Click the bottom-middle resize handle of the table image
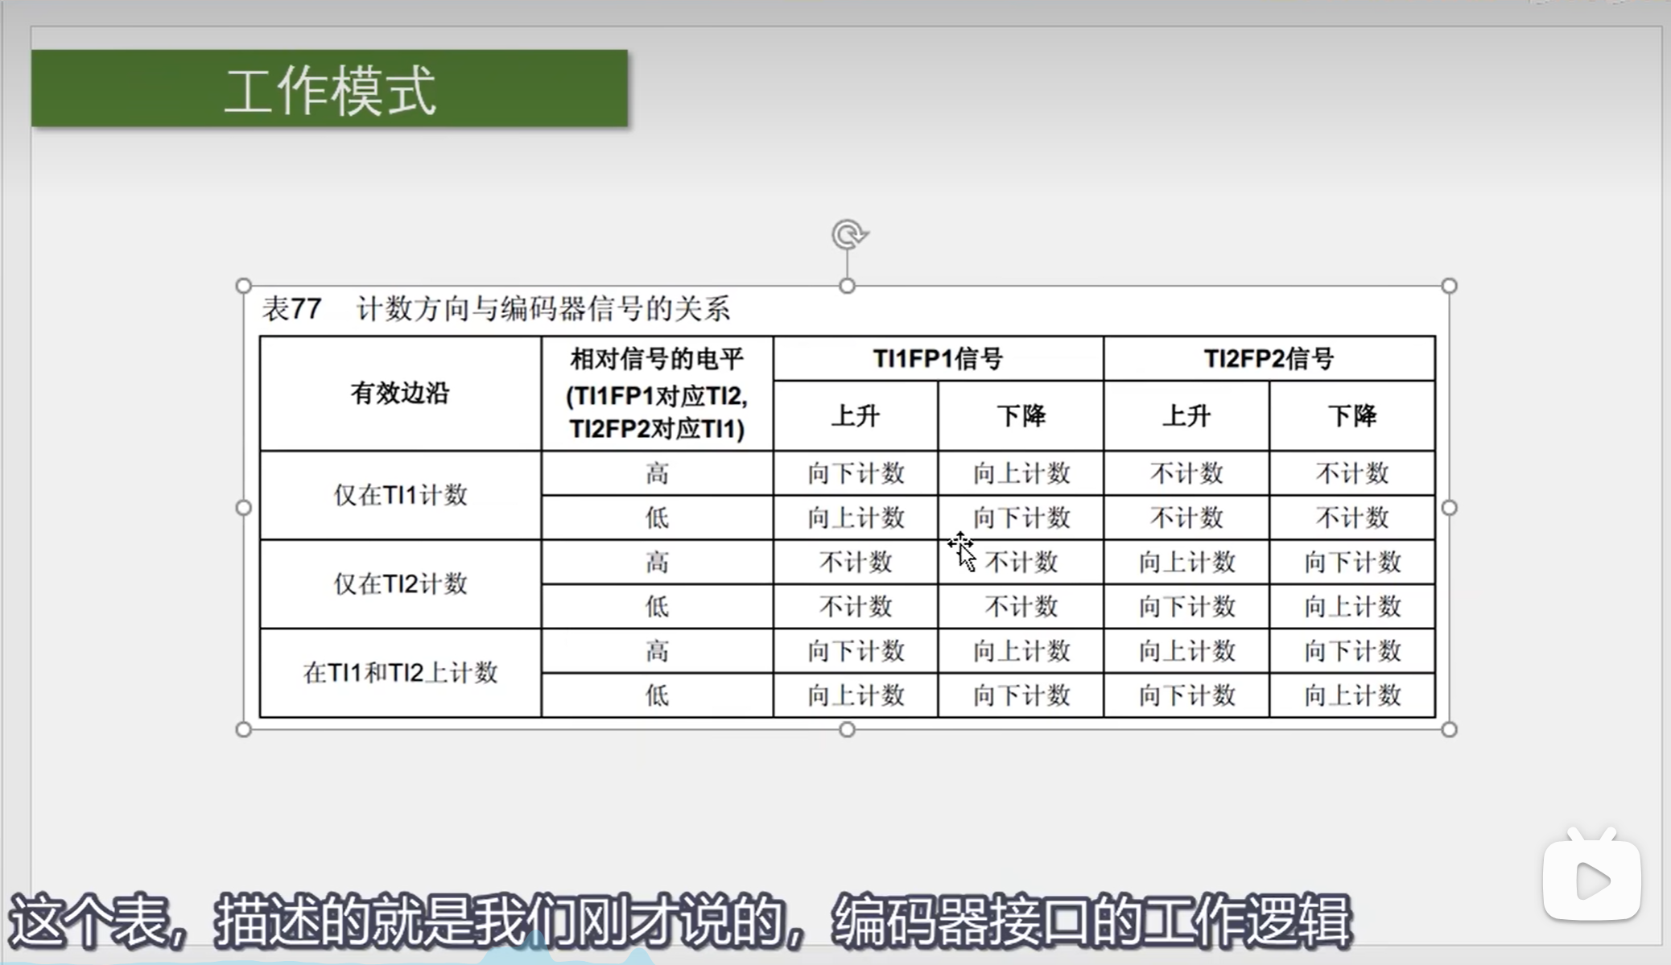Viewport: 1671px width, 965px height. [847, 729]
